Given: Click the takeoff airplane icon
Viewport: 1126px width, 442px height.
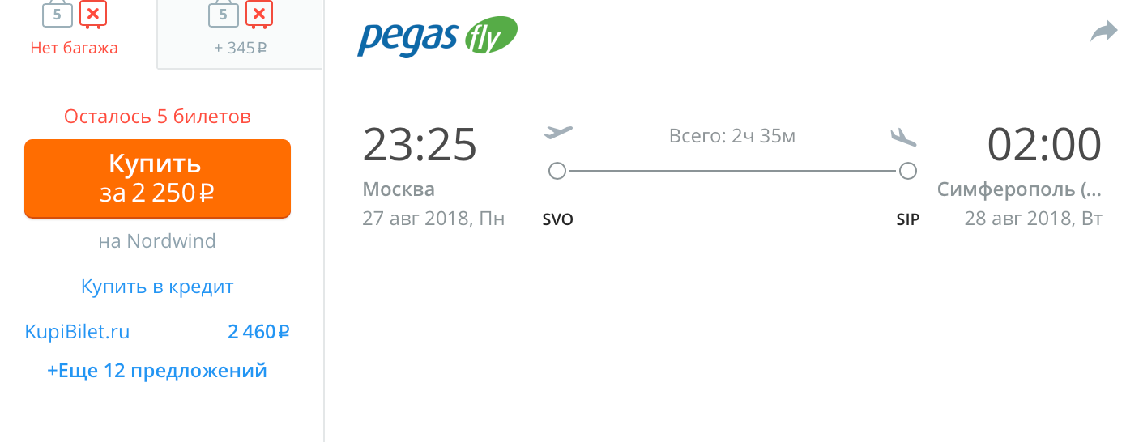Looking at the screenshot, I should pyautogui.click(x=558, y=132).
